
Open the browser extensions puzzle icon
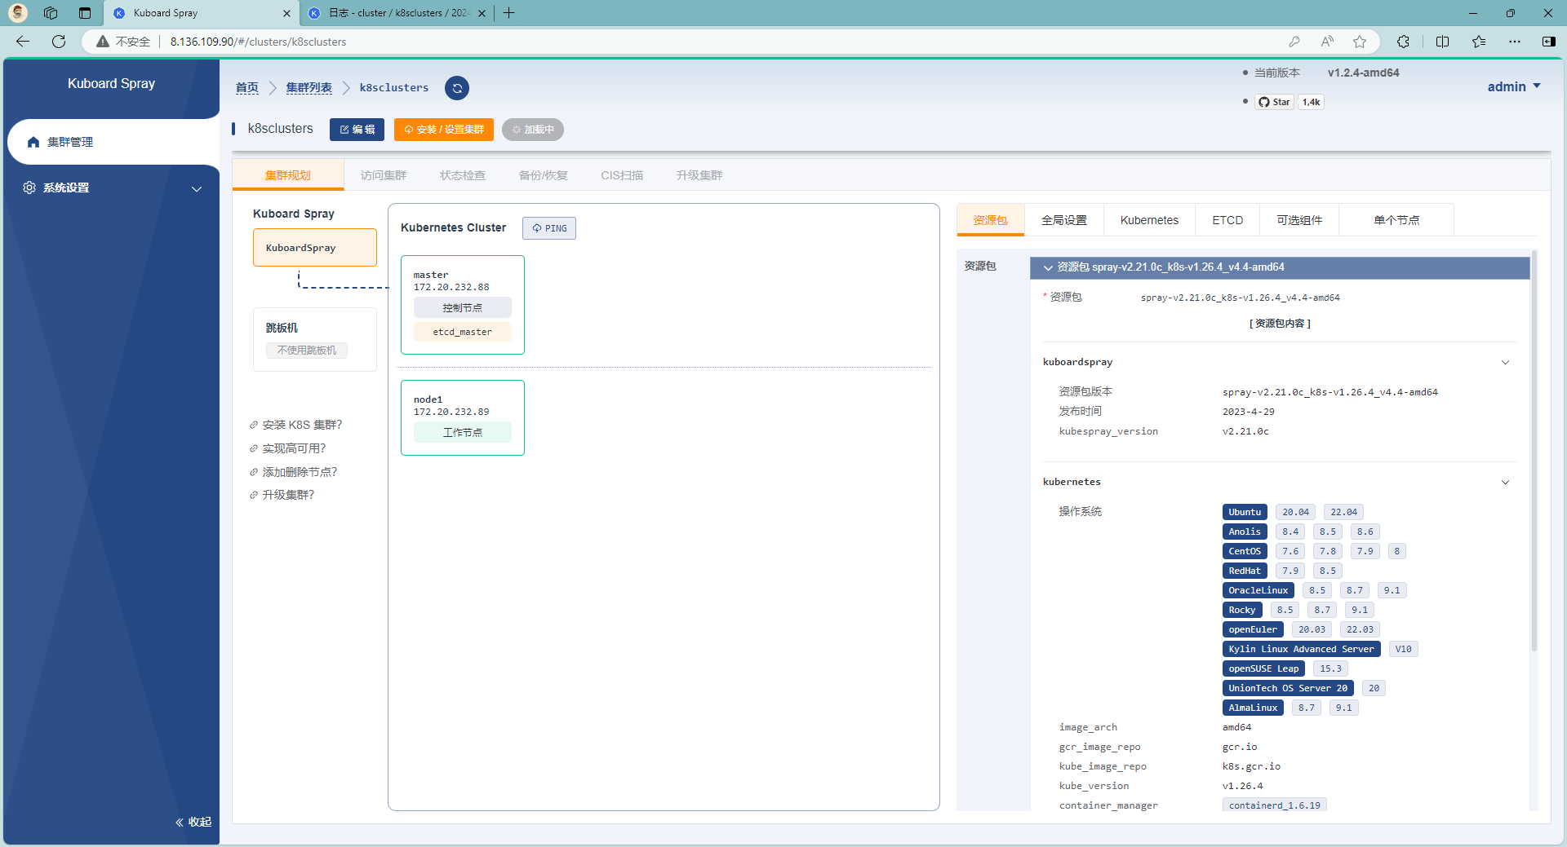click(x=1403, y=42)
